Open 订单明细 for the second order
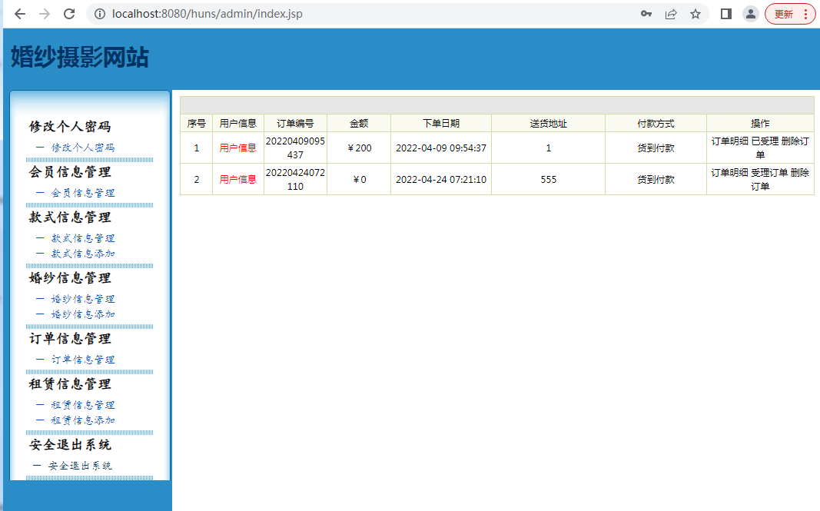The height and width of the screenshot is (511, 820). coord(729,173)
